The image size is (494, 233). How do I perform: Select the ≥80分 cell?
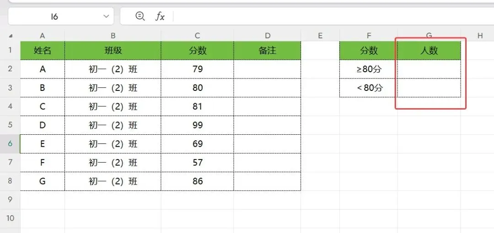[369, 69]
